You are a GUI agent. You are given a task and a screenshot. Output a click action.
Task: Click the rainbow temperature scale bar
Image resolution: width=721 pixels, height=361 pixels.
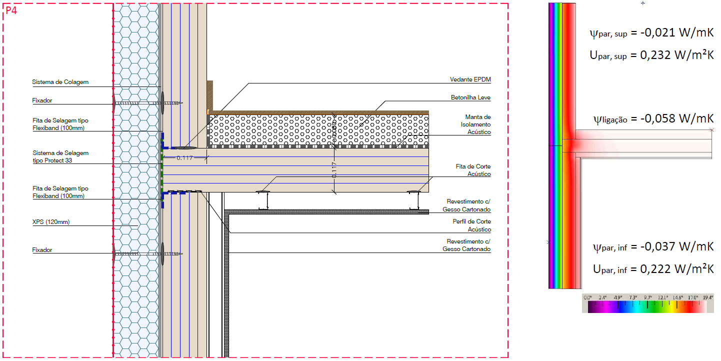tap(647, 306)
